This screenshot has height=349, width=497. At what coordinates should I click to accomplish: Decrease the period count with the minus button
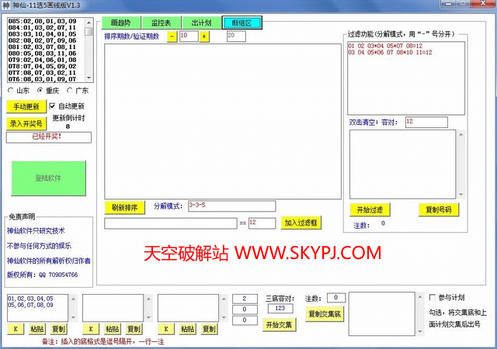172,36
